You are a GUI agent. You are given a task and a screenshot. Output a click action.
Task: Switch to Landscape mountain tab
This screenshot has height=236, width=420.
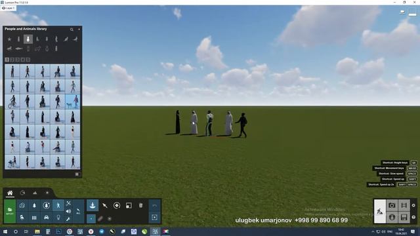coord(35,193)
